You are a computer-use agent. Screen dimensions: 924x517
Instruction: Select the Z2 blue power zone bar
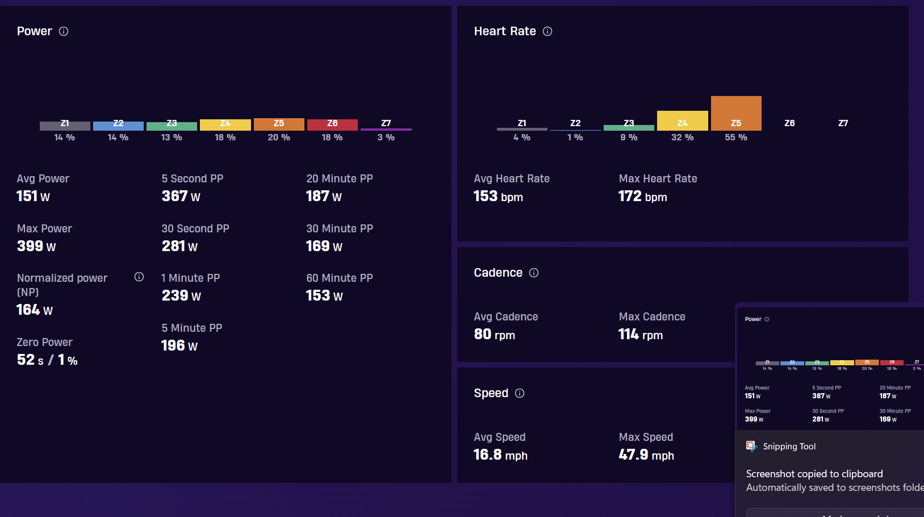[118, 126]
